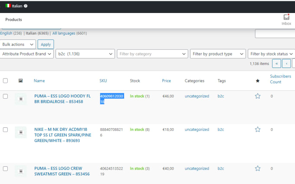Open the Bulk actions dropdown
This screenshot has height=184, width=295.
(17, 45)
